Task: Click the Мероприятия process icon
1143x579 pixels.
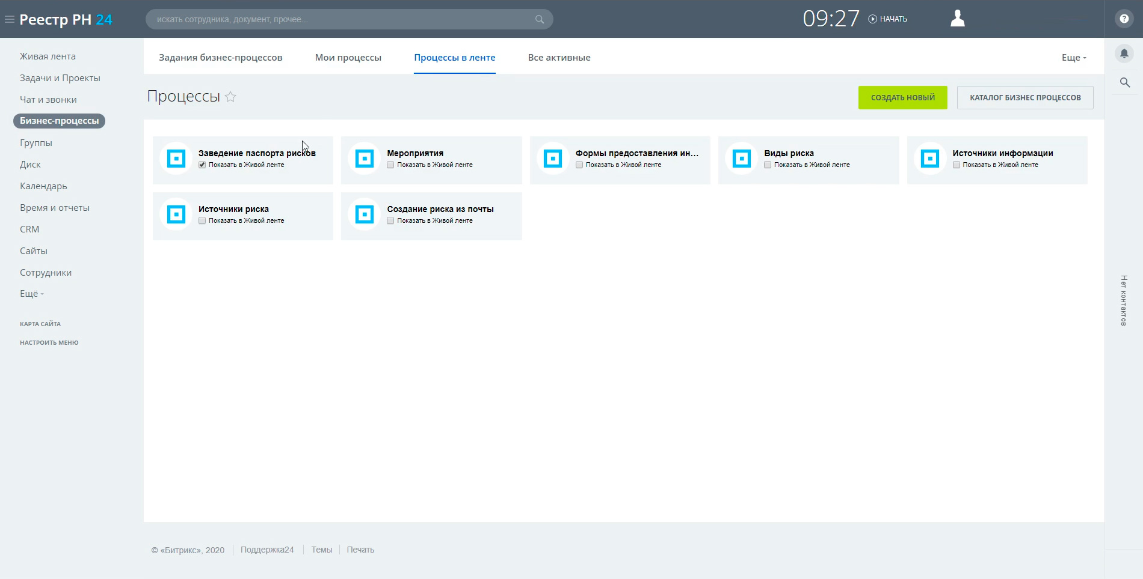Action: (365, 159)
